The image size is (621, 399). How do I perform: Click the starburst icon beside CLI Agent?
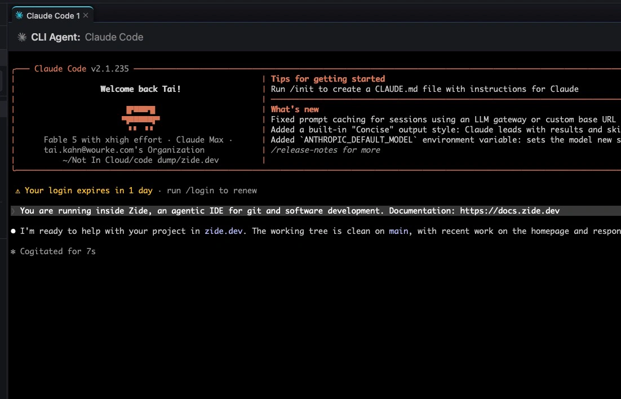click(22, 37)
